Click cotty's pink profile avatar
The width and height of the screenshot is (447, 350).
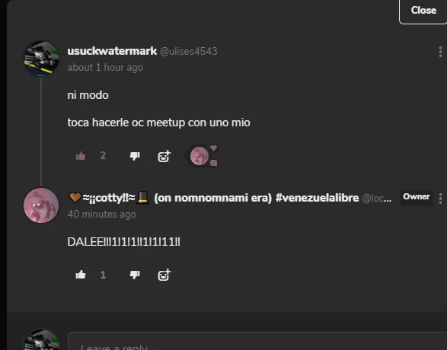tap(41, 205)
